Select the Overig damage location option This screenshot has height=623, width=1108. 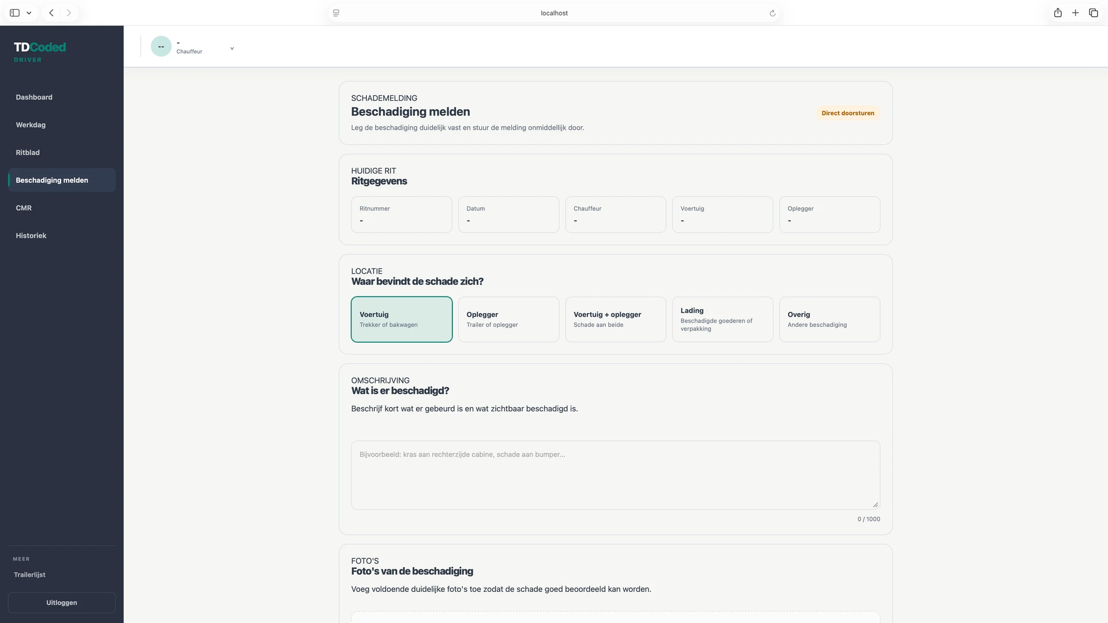pyautogui.click(x=830, y=320)
